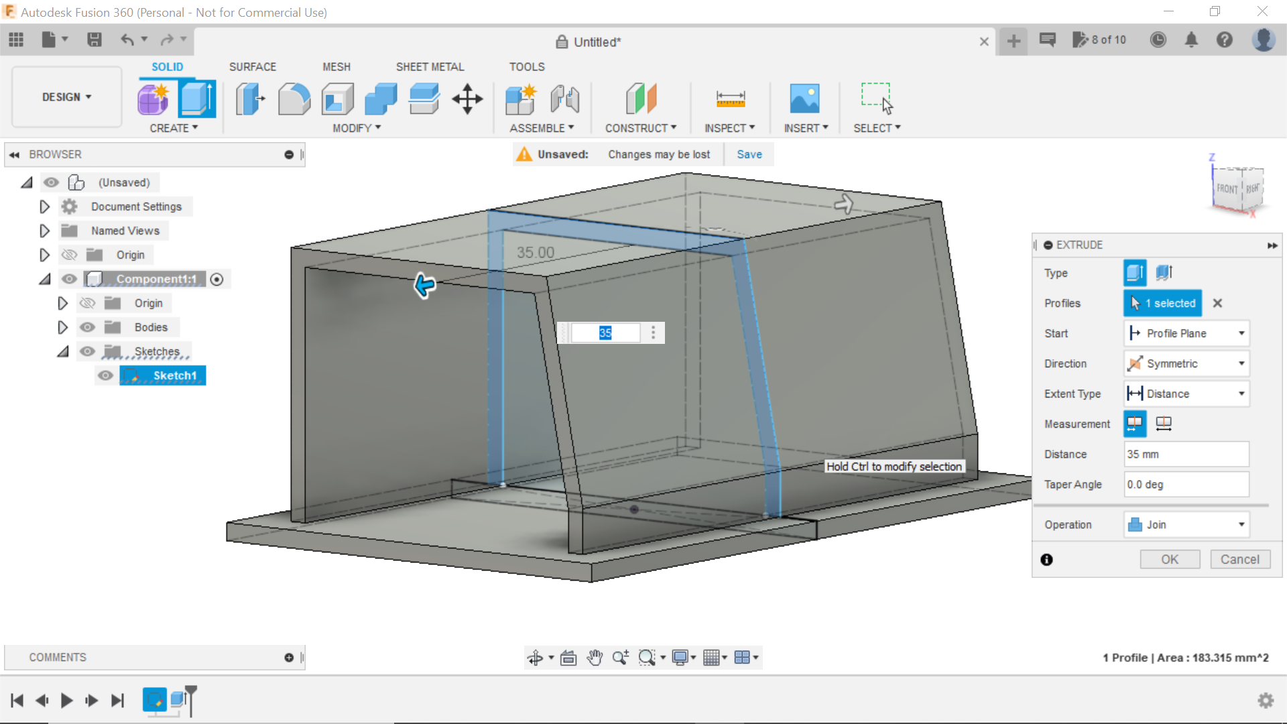Screen dimensions: 1287x724
Task: Show the Origin folder under Component1:1
Action: tap(88, 303)
